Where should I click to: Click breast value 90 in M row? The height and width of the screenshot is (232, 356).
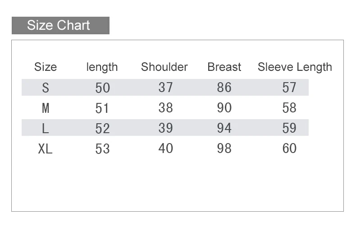224,108
